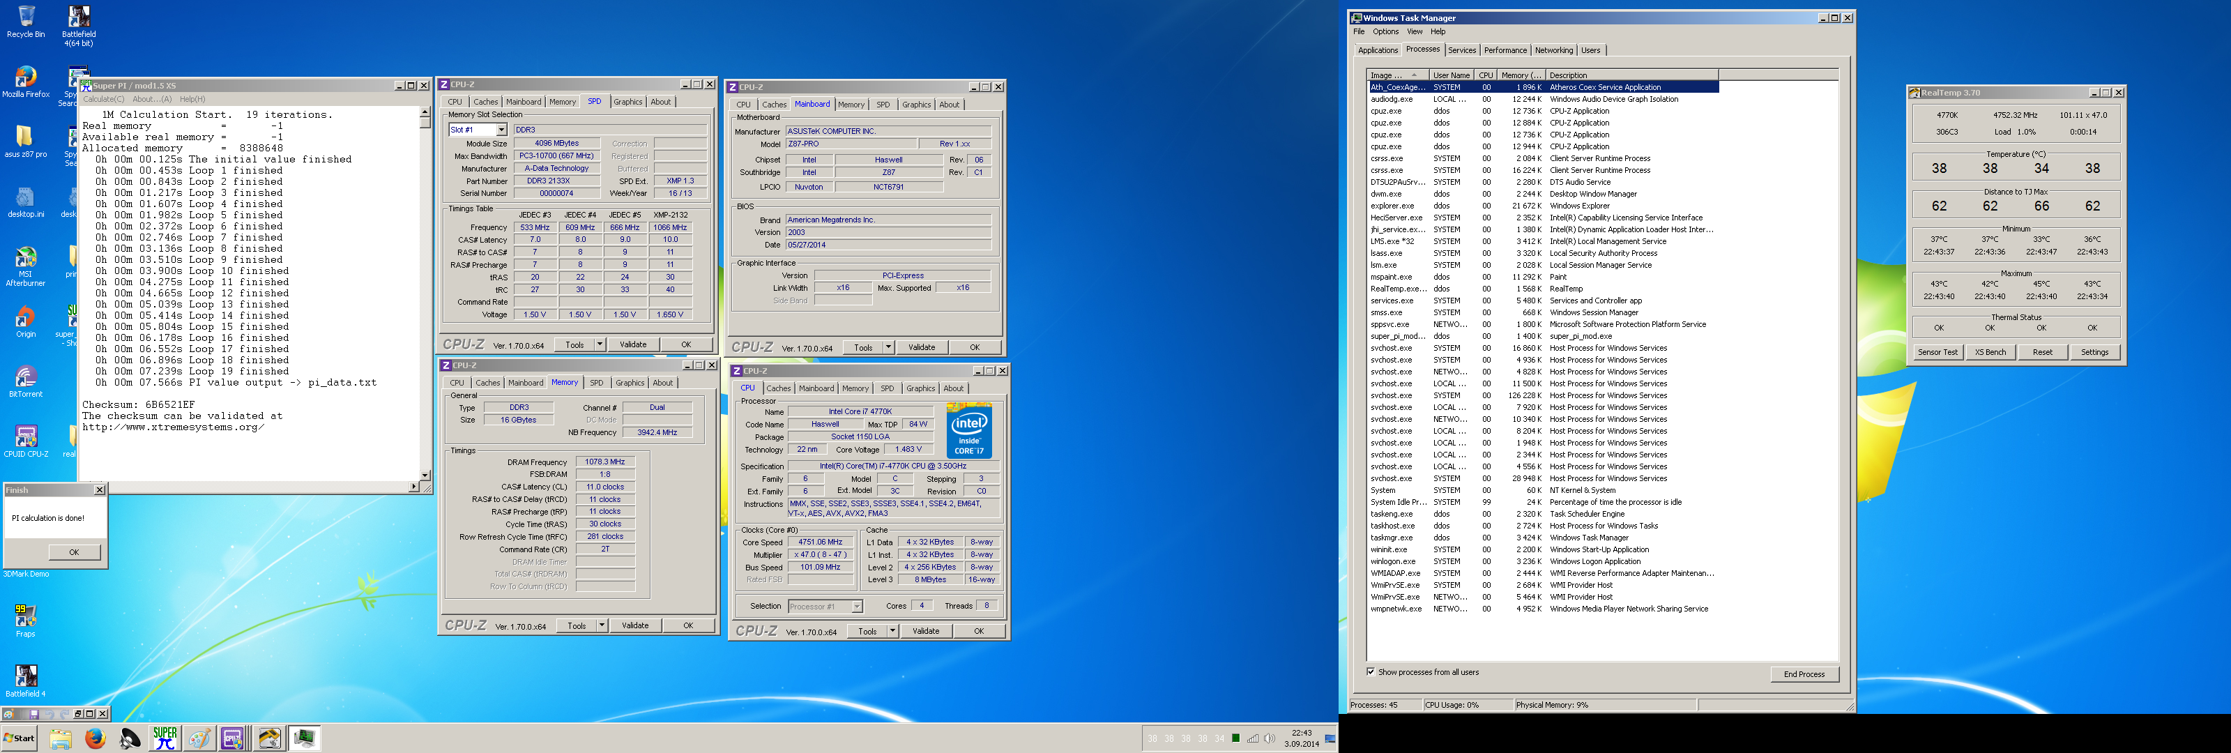This screenshot has height=753, width=2231.
Task: Launch Battlefield 4 (64 bit) desktop shortcut
Action: pyautogui.click(x=78, y=25)
